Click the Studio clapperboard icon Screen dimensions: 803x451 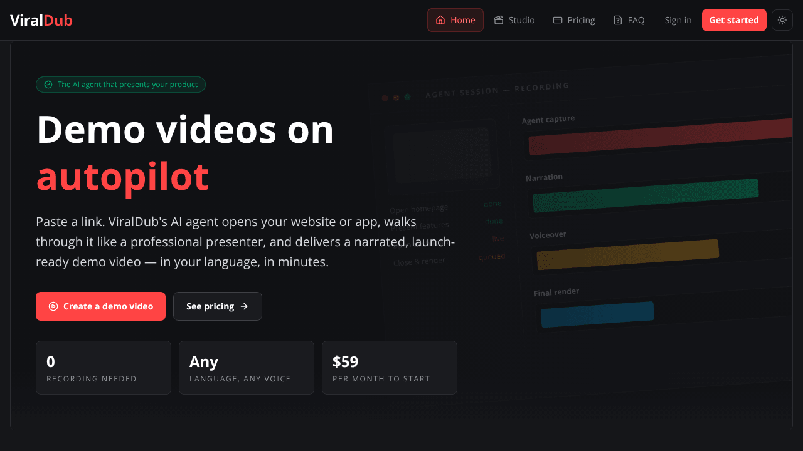coord(499,20)
